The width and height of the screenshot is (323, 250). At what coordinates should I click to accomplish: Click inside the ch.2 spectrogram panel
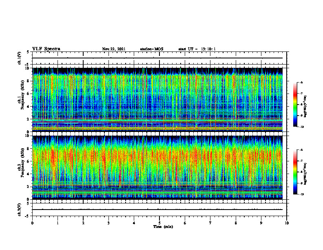coord(157,167)
